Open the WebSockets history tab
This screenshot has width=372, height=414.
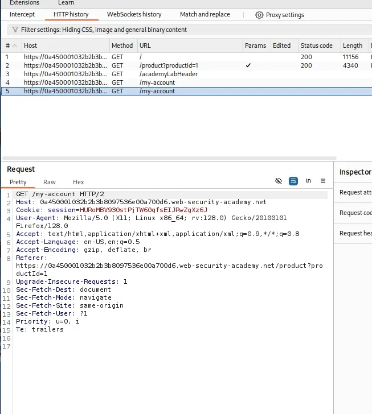click(134, 15)
